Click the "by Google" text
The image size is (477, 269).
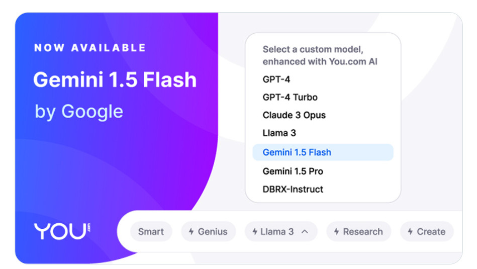[79, 112]
